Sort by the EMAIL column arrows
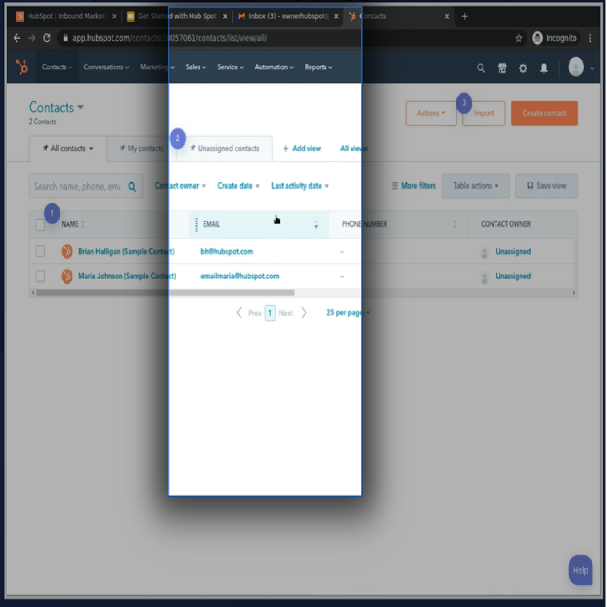Screen dimensions: 607x607 pos(316,224)
